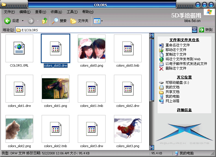This screenshot has height=157, width=216.
Task: Select the colors_slot1.tmb file icon
Action: pos(92,89)
